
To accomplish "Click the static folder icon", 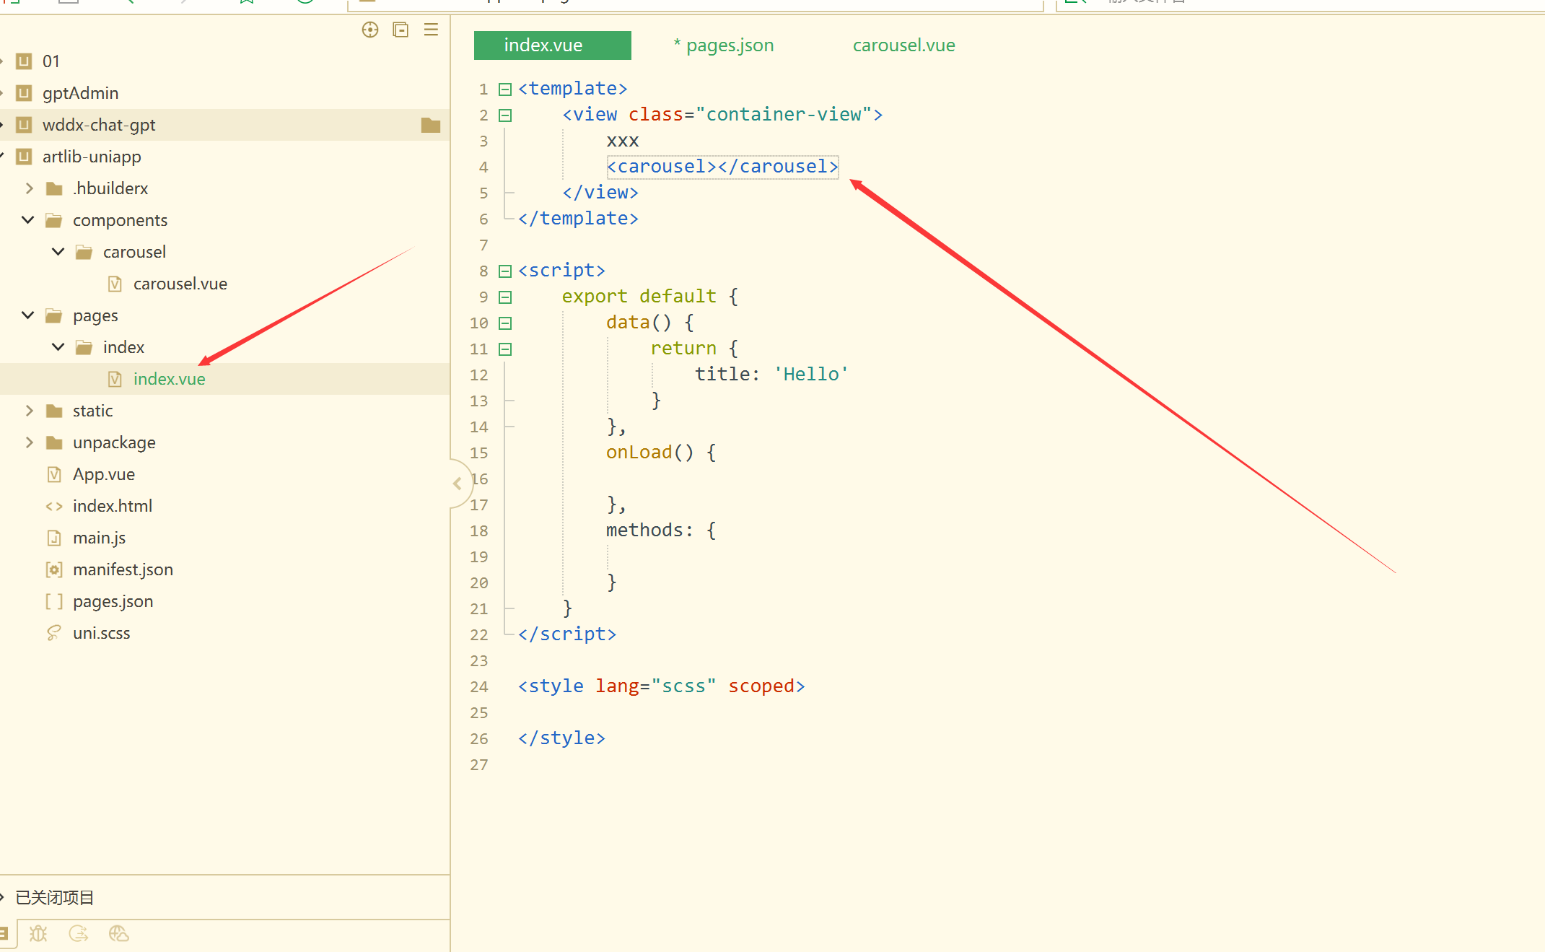I will (x=54, y=411).
